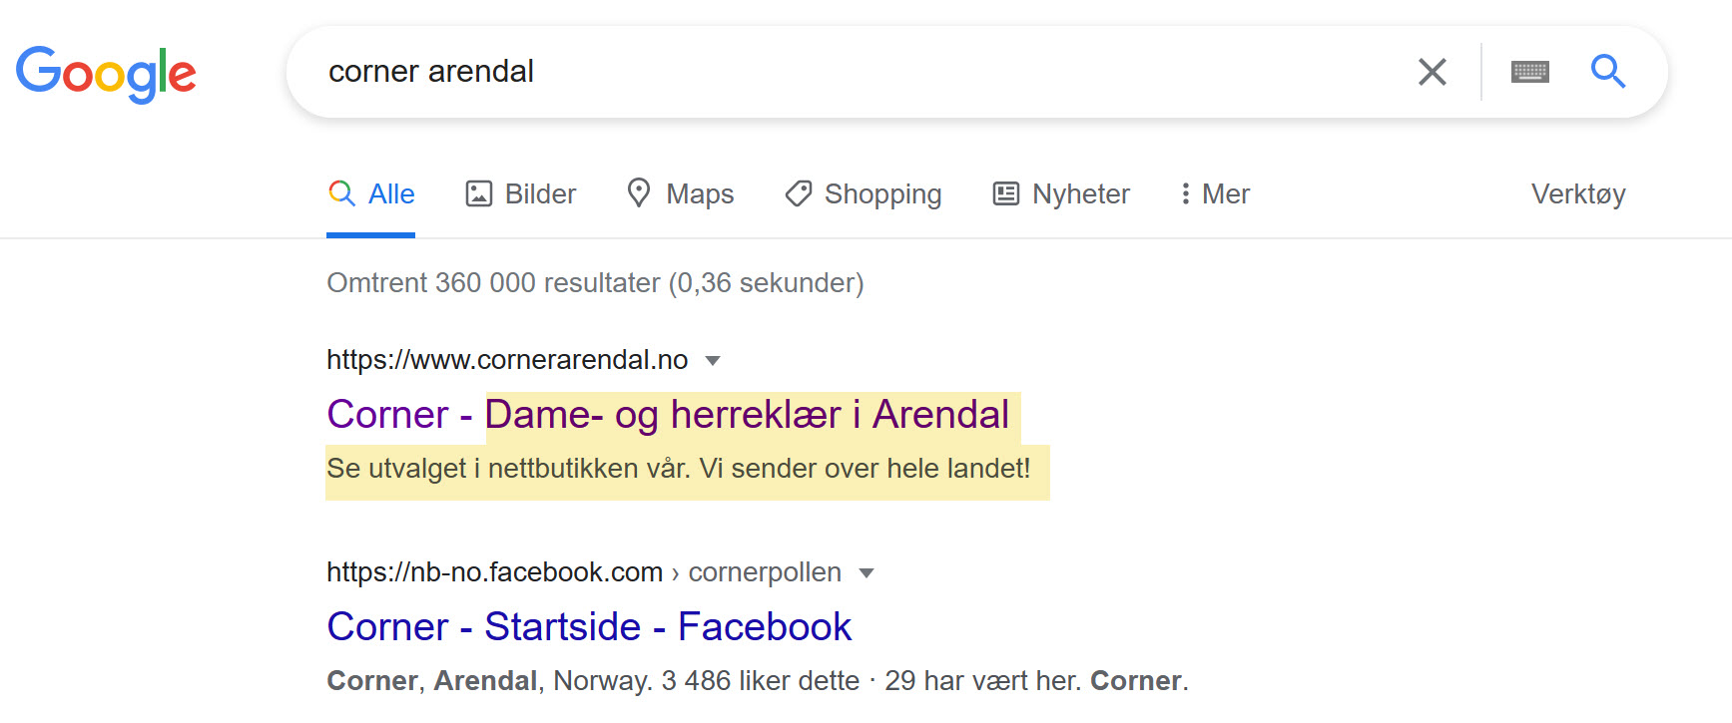This screenshot has height=723, width=1732.
Task: Open the Mer menu
Action: click(1213, 193)
